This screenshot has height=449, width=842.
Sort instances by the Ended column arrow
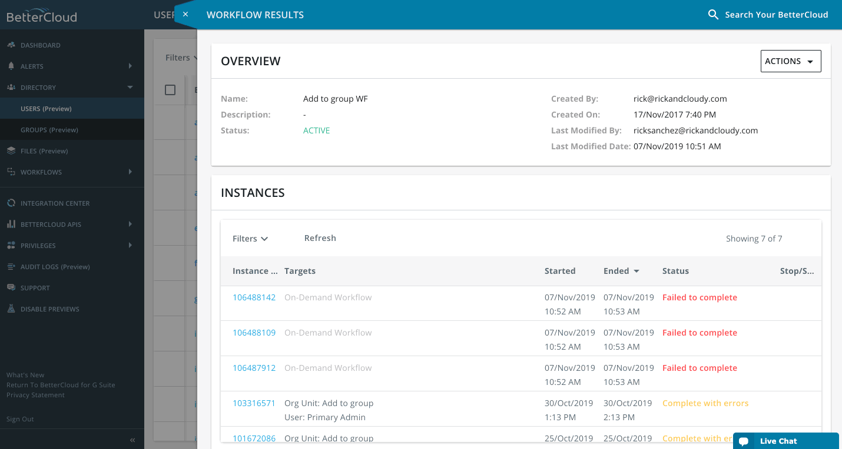click(637, 270)
